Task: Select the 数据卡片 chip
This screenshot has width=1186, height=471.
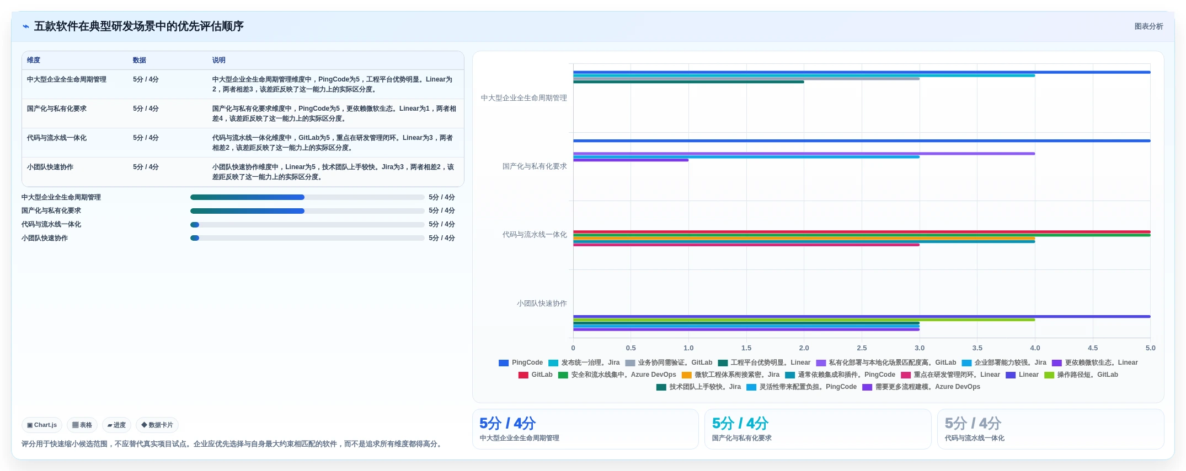Action: pyautogui.click(x=157, y=425)
